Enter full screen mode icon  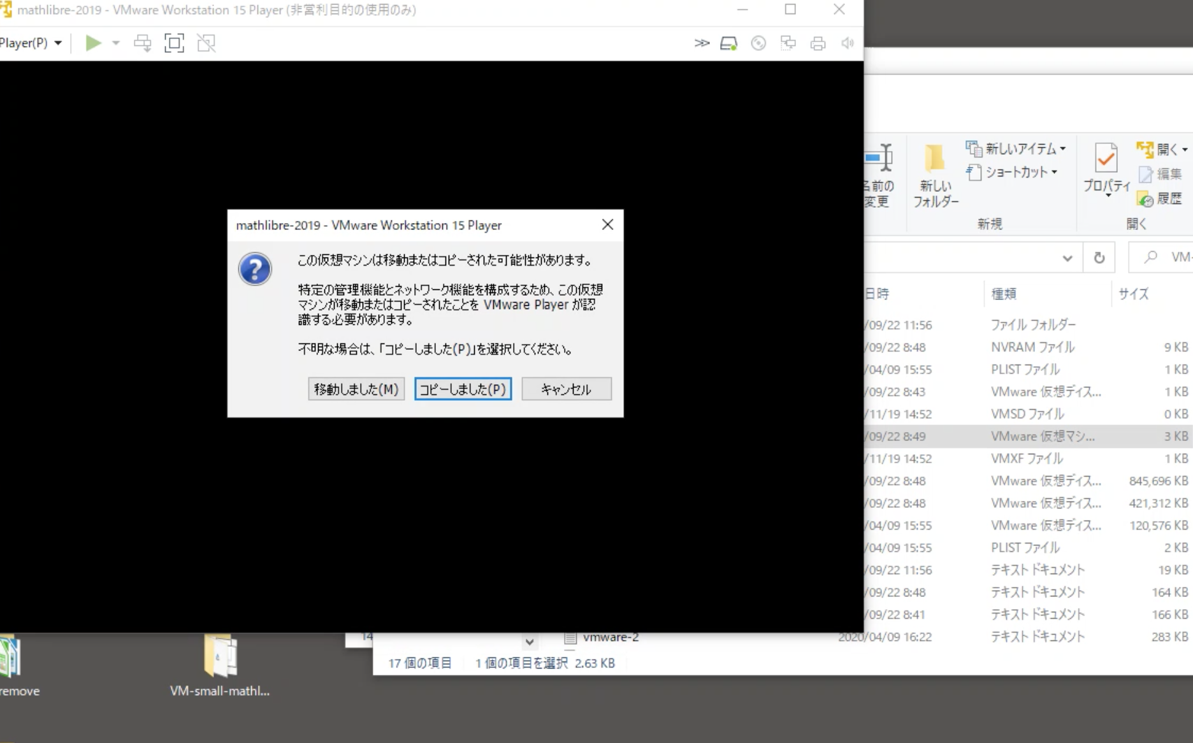[x=174, y=43]
